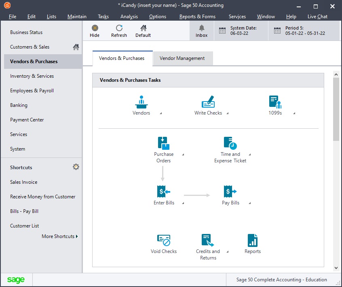Open the Edit menu
Screen dimensions: 342x287
click(32, 17)
